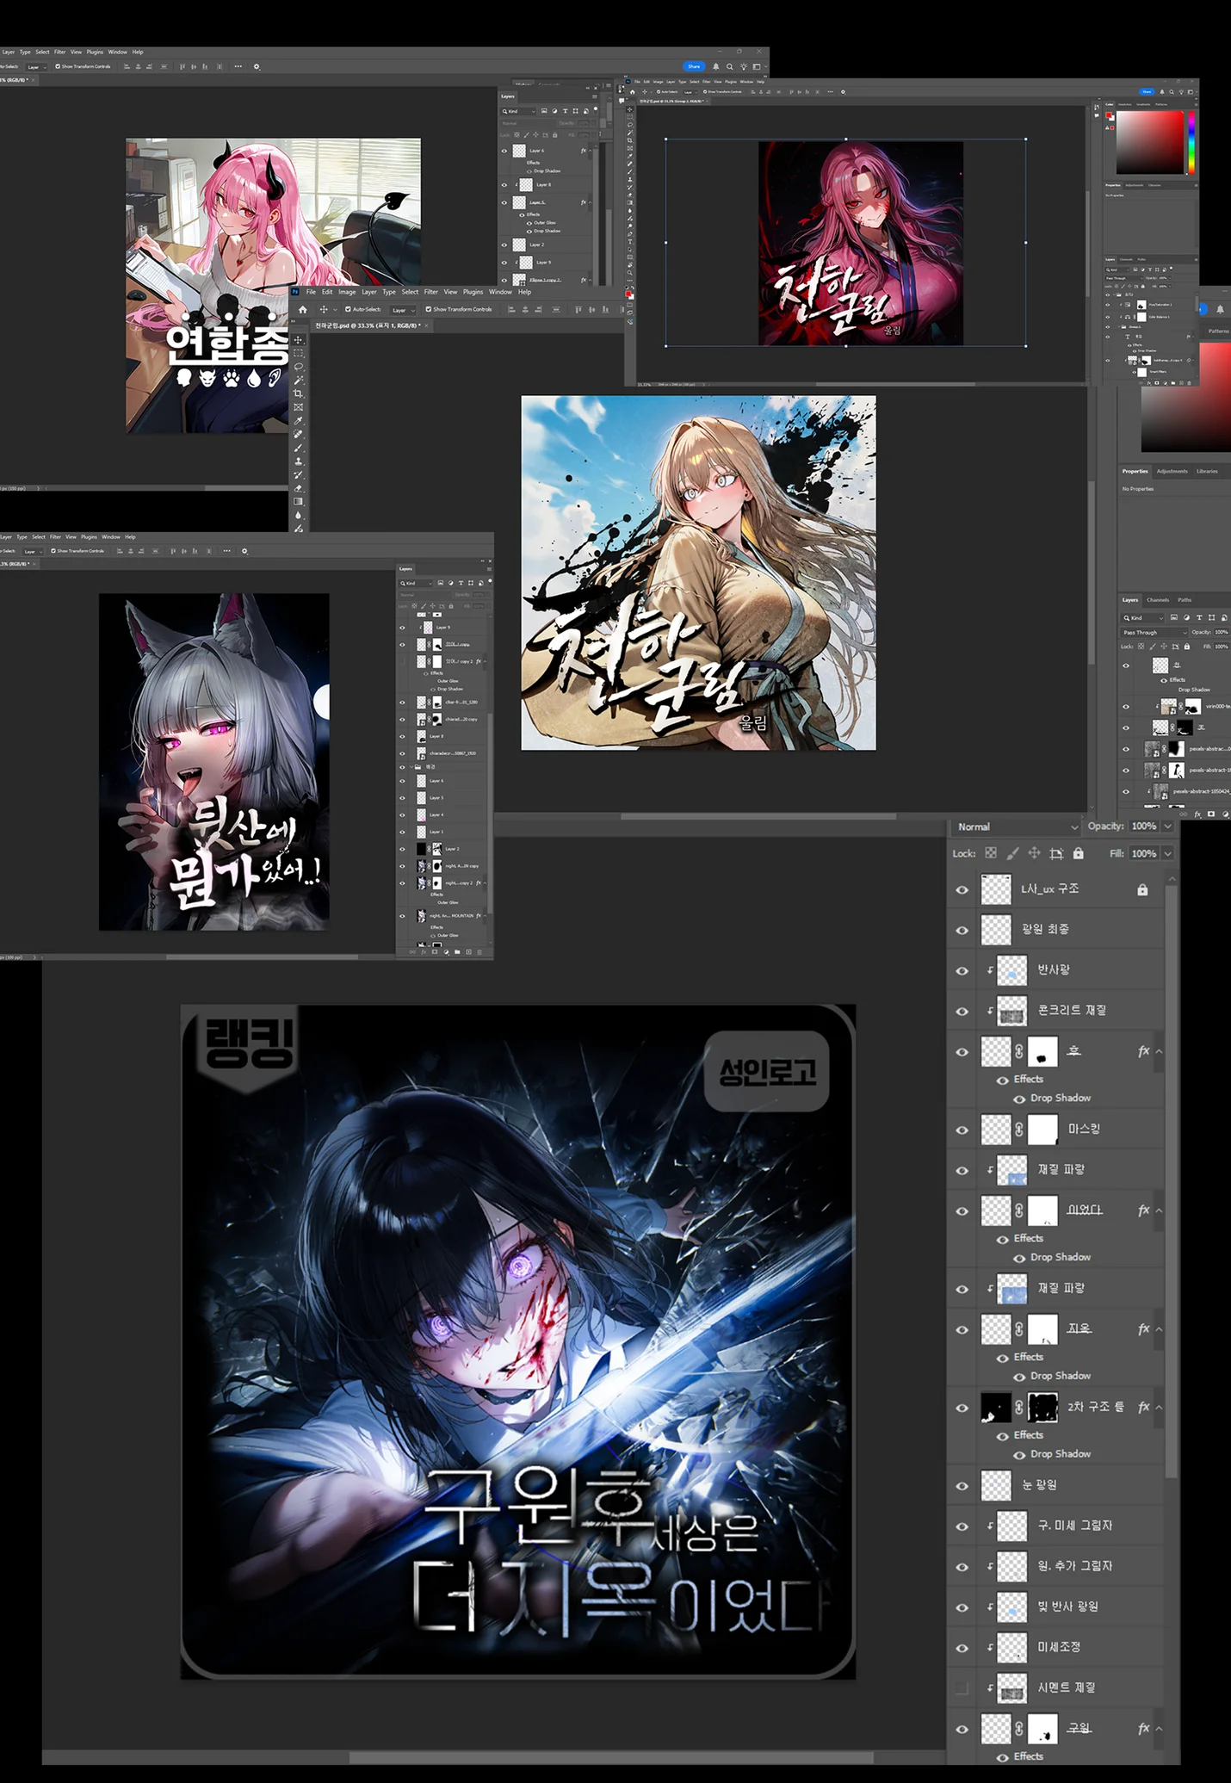Collapse the effects of the 지옥 layer
The image size is (1231, 1783).
tap(1159, 1329)
